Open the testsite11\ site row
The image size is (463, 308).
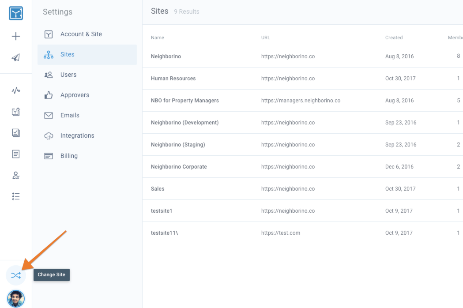(x=303, y=233)
